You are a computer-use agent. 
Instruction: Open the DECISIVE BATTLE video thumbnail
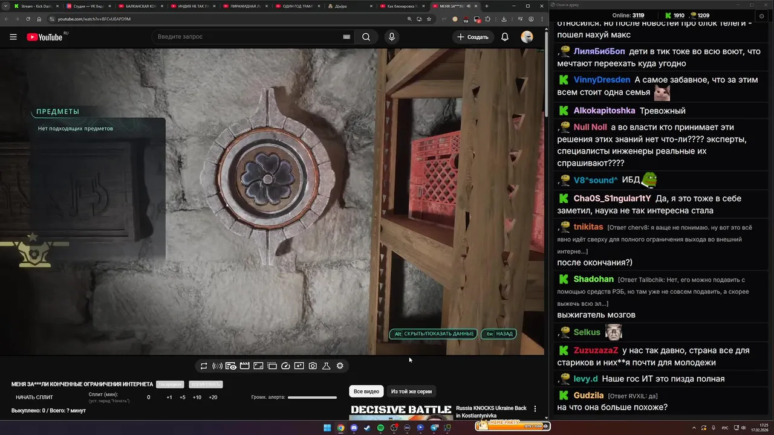pos(401,412)
